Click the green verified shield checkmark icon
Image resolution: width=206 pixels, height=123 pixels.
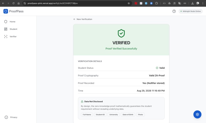121,33
